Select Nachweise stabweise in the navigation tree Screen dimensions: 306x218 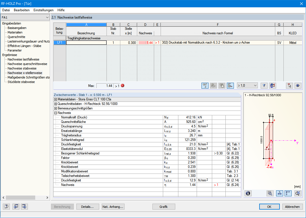tap(22, 68)
